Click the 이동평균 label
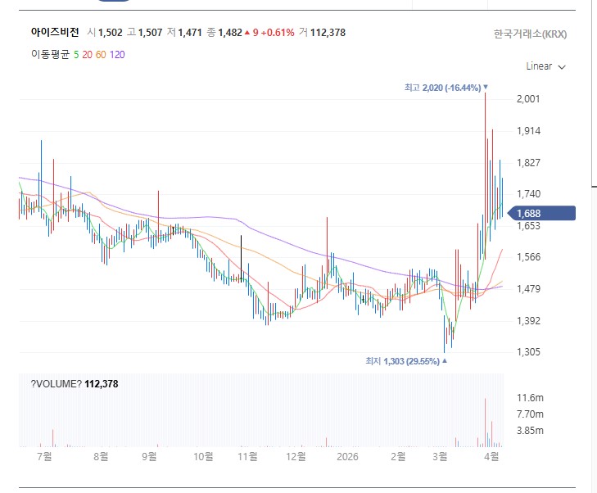This screenshot has width=597, height=493. pos(50,55)
